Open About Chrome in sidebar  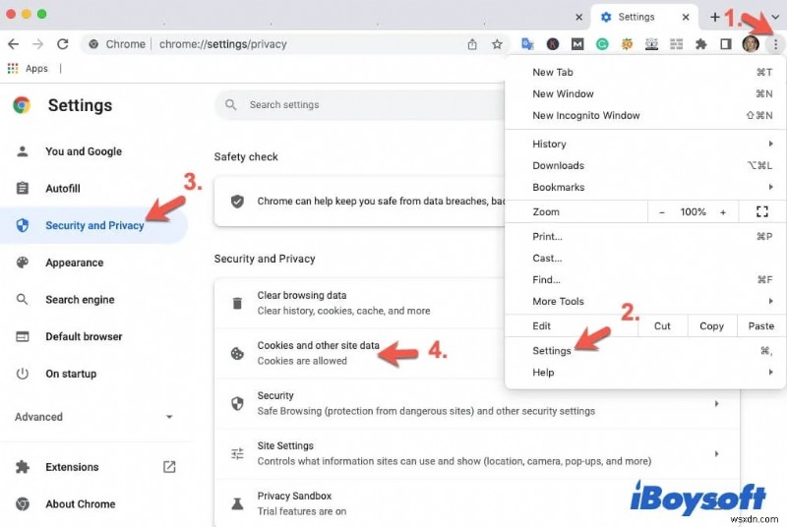point(81,504)
